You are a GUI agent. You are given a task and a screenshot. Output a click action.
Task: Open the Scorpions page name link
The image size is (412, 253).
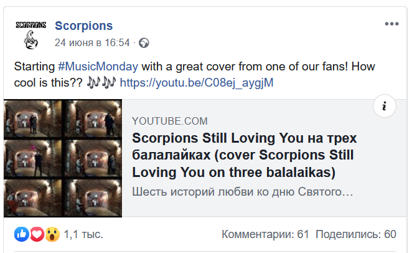pyautogui.click(x=83, y=26)
